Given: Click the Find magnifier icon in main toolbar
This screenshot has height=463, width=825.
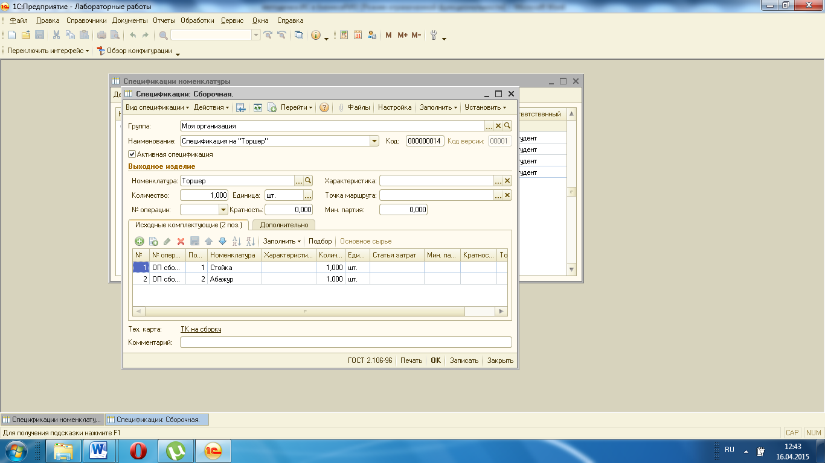Looking at the screenshot, I should (163, 35).
